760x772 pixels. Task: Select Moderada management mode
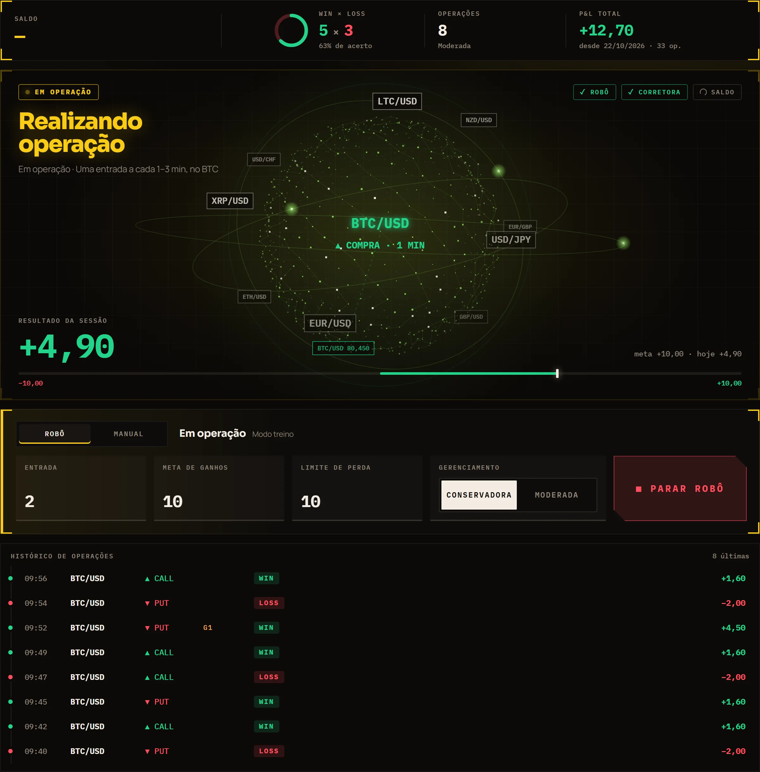556,495
